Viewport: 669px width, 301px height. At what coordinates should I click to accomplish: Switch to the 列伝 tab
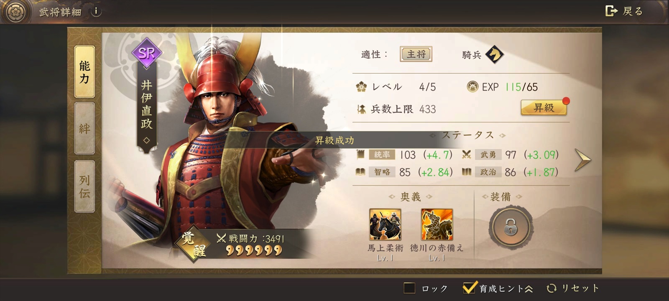(84, 186)
